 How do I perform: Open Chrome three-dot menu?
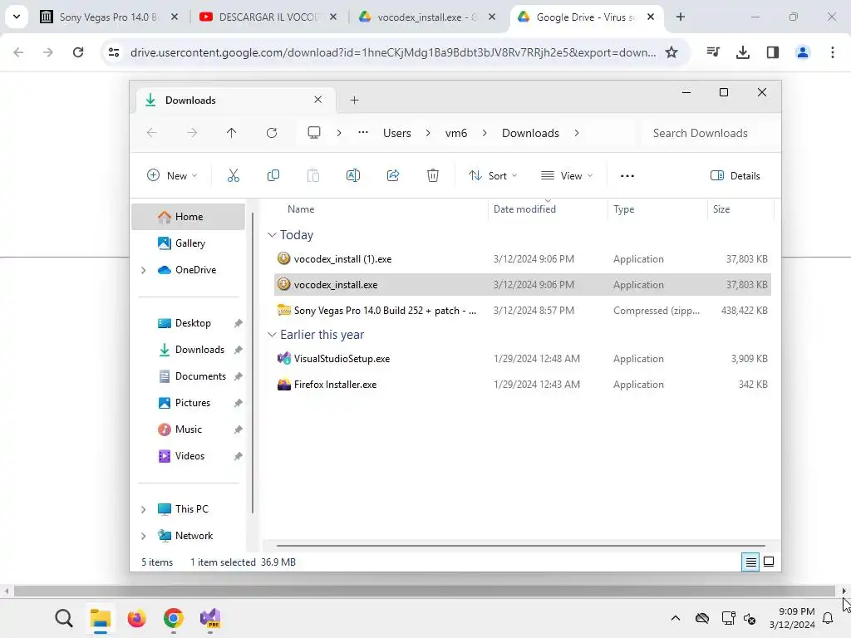click(x=833, y=52)
